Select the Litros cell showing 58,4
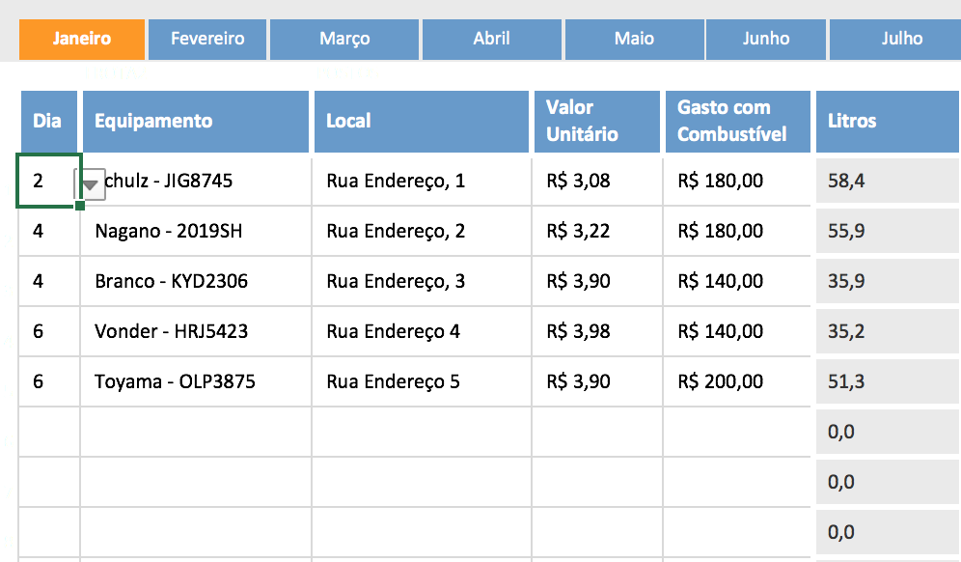 tap(886, 181)
